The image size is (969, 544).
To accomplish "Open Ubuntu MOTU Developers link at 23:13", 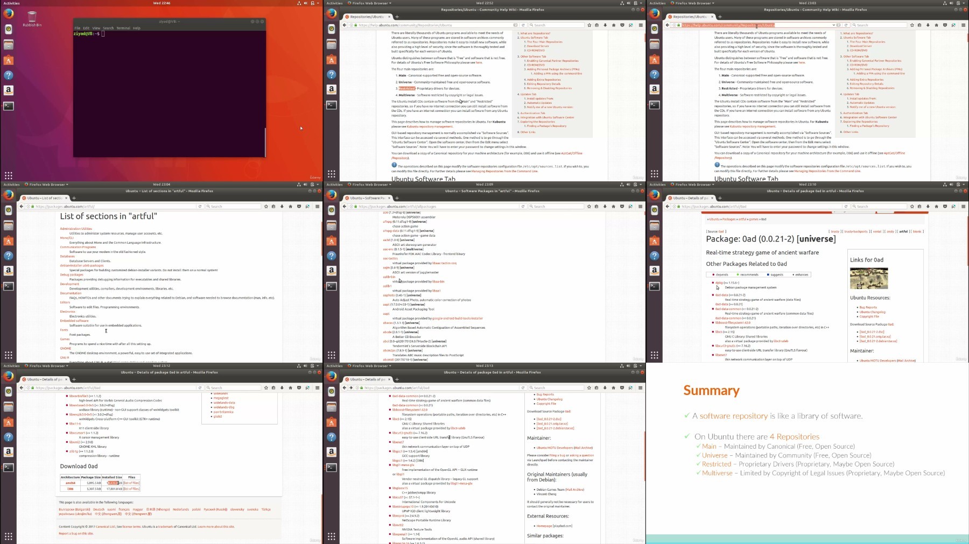I will 554,448.
